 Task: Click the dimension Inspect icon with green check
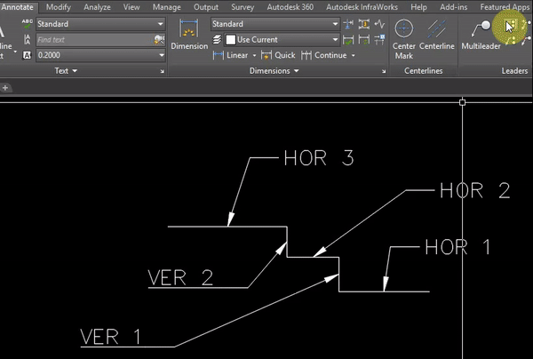[x=348, y=40]
